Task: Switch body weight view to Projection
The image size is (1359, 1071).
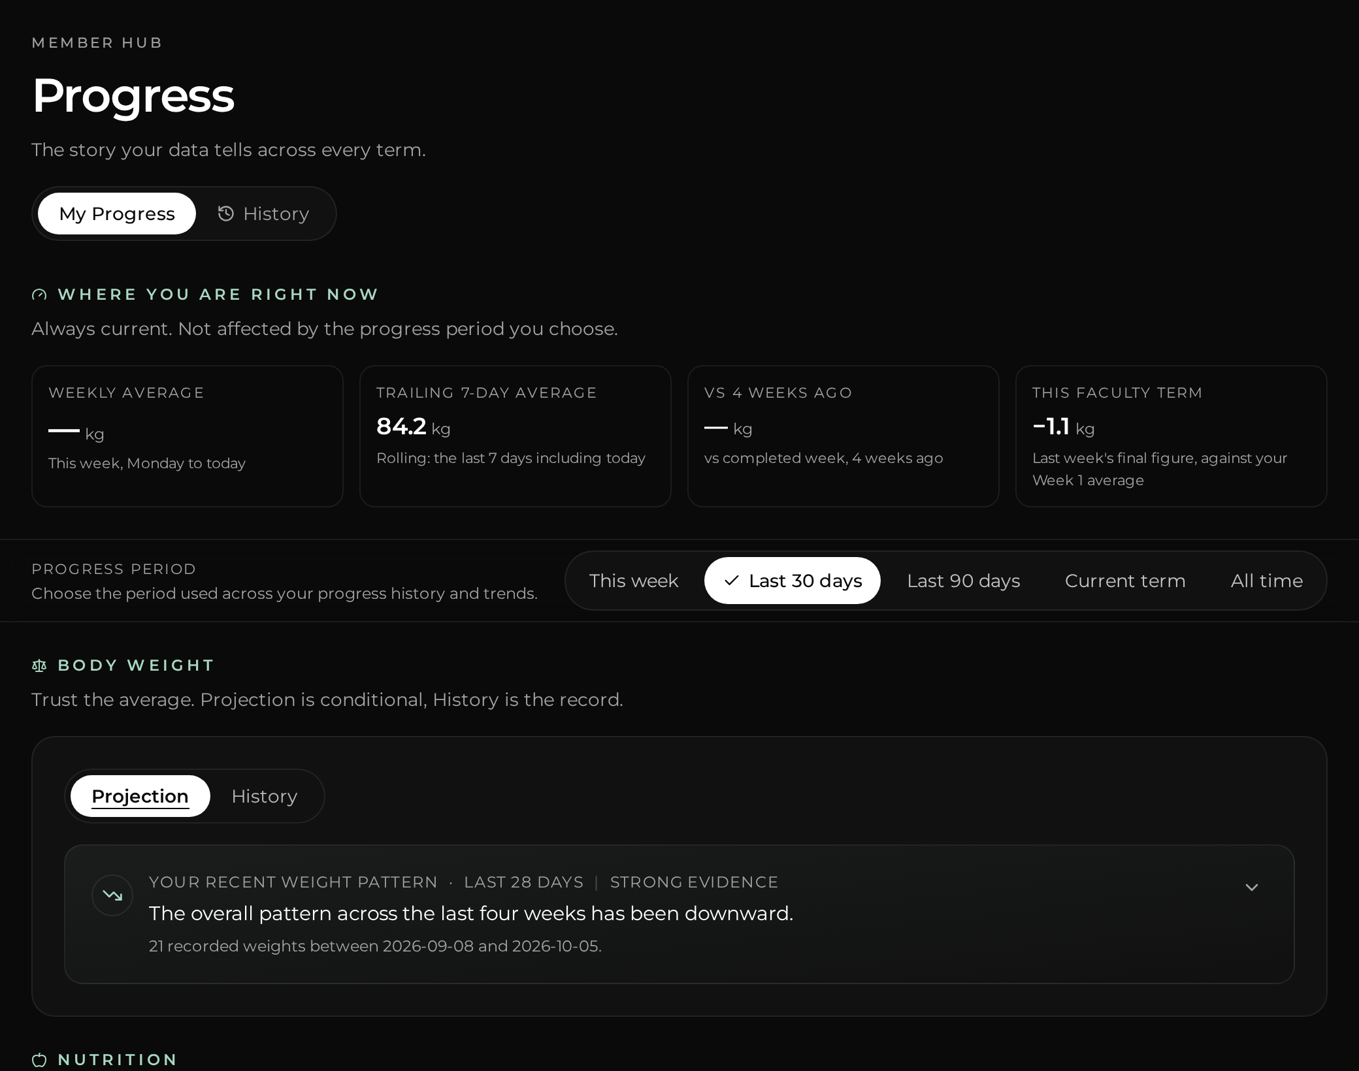Action: coord(140,796)
